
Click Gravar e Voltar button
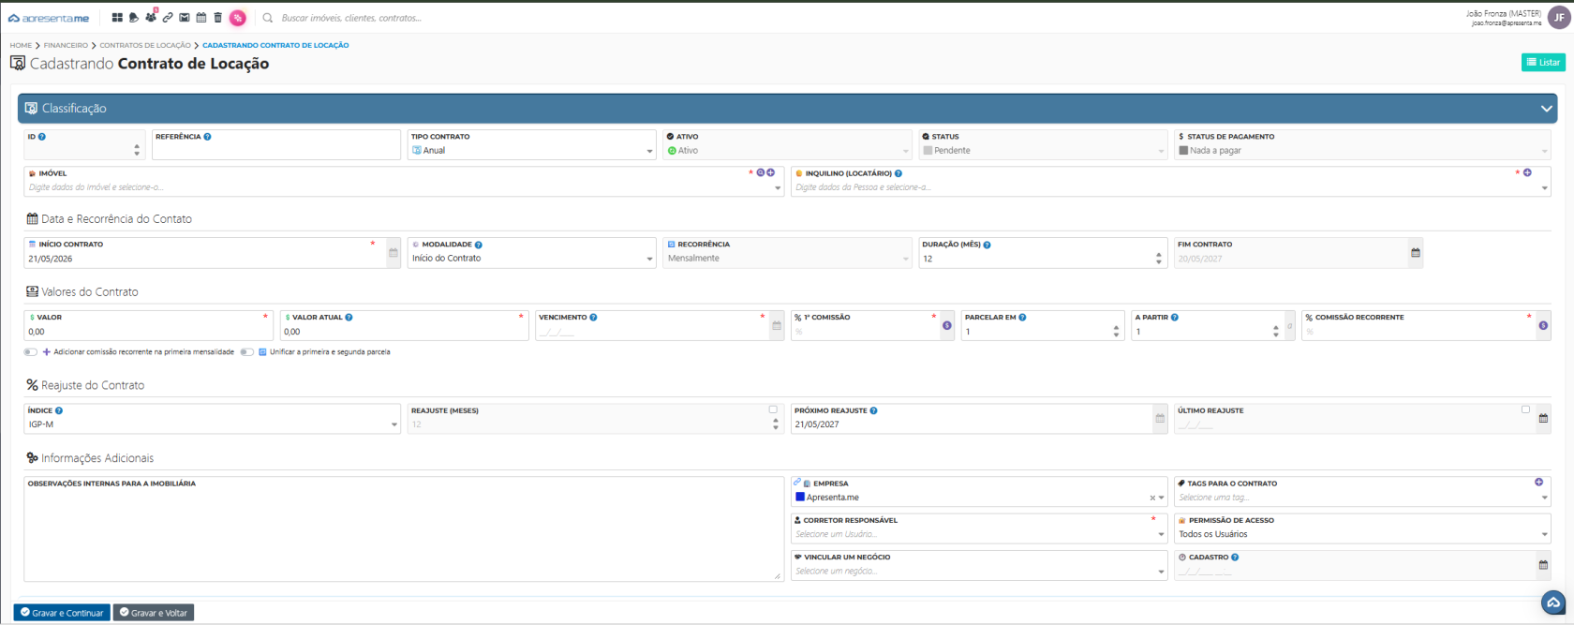[x=154, y=613]
